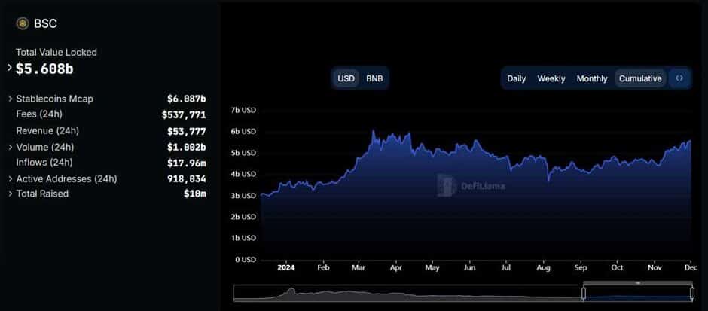The image size is (708, 311).
Task: Click the $1.002b volume value
Action: point(187,147)
